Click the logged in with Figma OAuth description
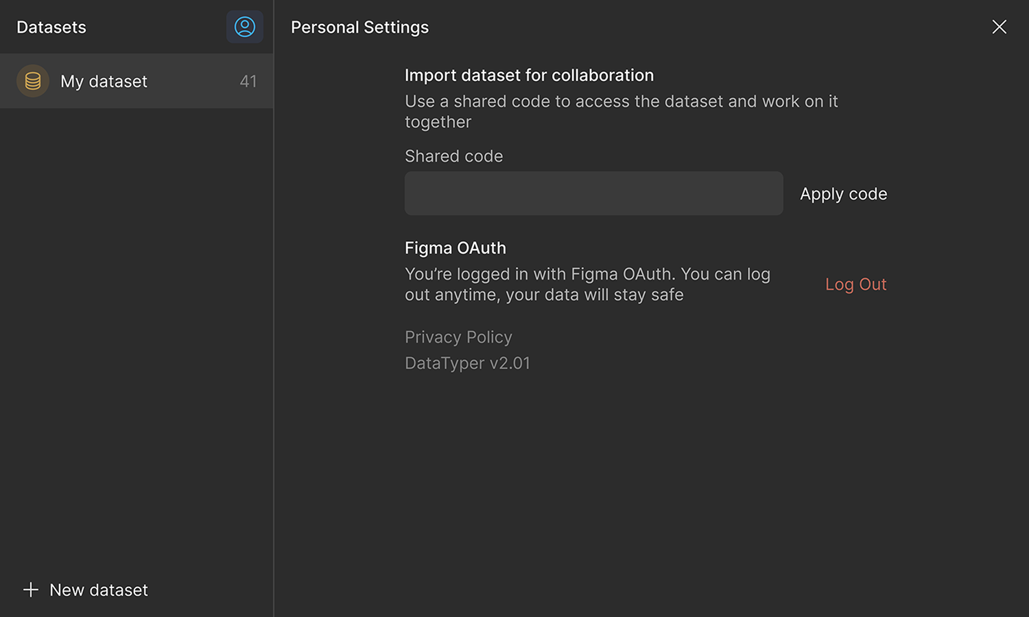1029x617 pixels. point(587,285)
